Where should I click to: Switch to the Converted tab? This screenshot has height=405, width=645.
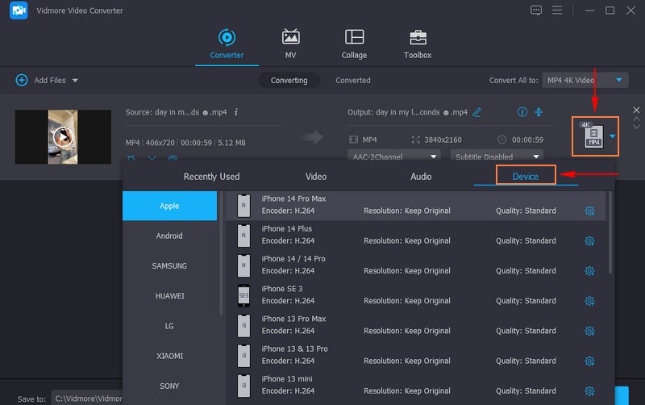353,80
